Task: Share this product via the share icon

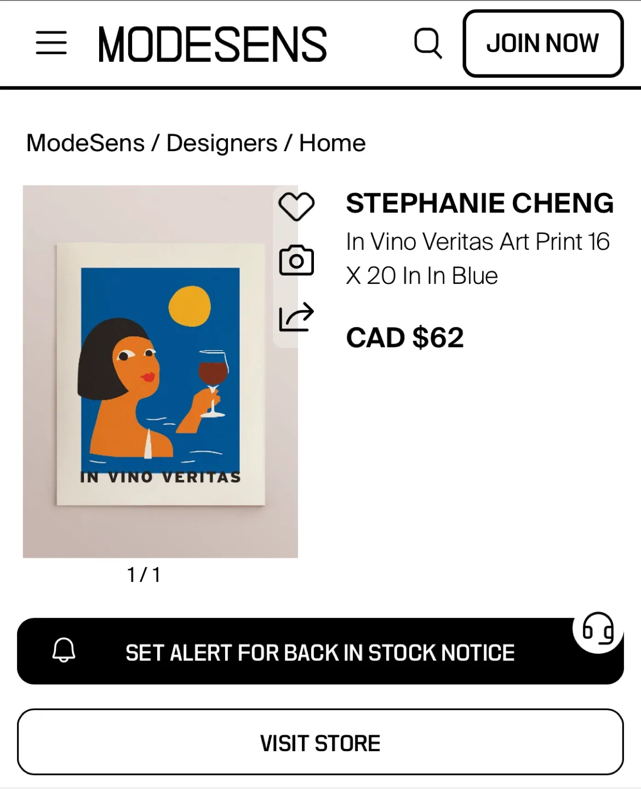Action: pyautogui.click(x=296, y=316)
